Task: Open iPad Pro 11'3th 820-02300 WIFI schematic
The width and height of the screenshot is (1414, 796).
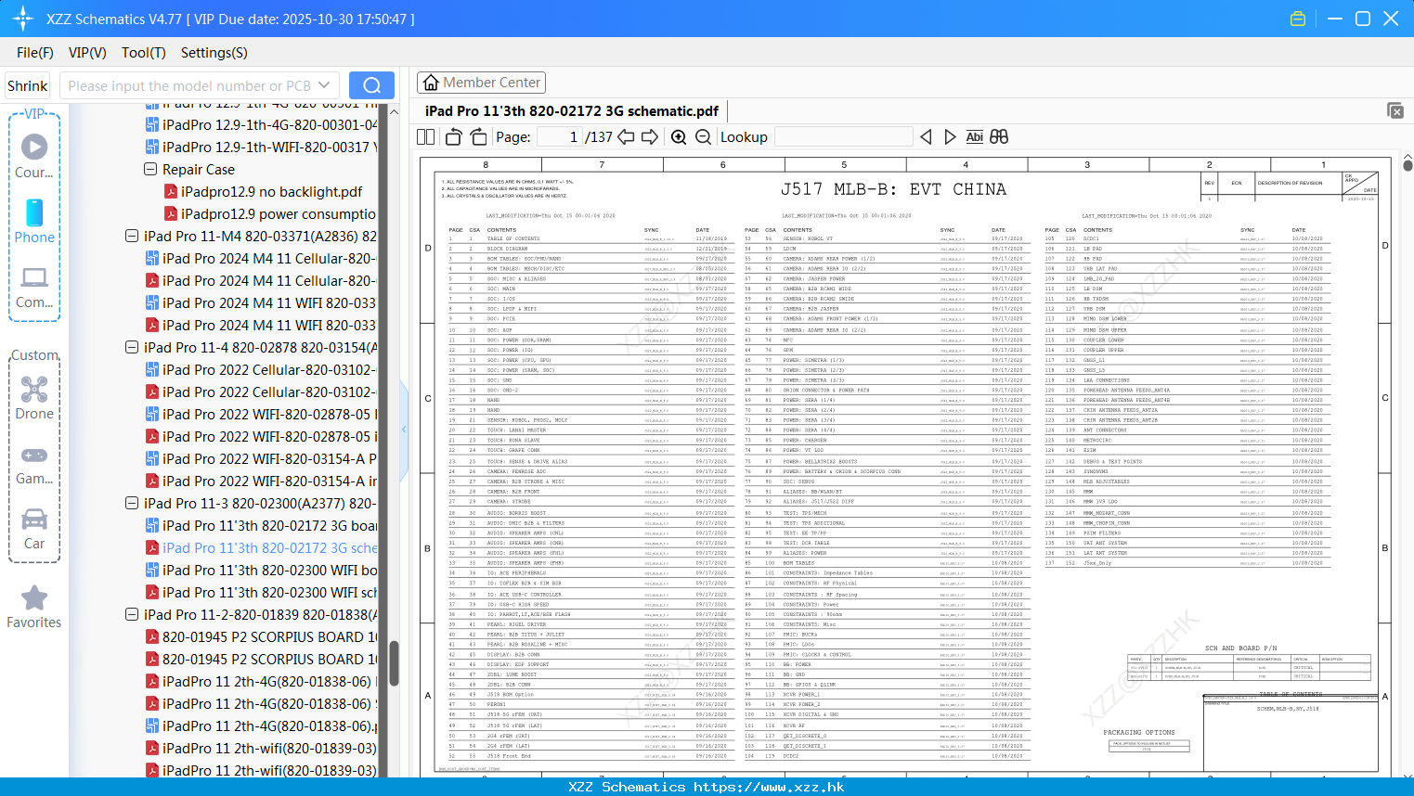Action: pos(261,593)
